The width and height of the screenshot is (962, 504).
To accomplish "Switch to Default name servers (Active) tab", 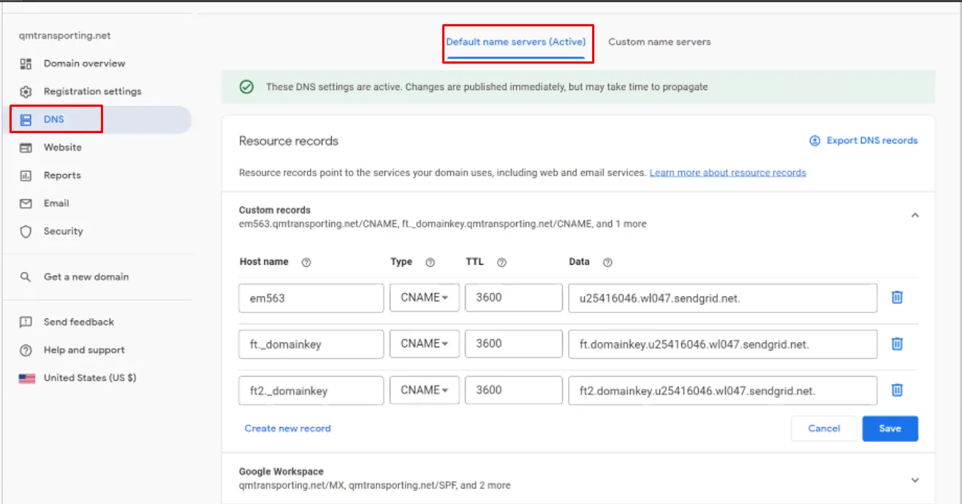I will [515, 42].
